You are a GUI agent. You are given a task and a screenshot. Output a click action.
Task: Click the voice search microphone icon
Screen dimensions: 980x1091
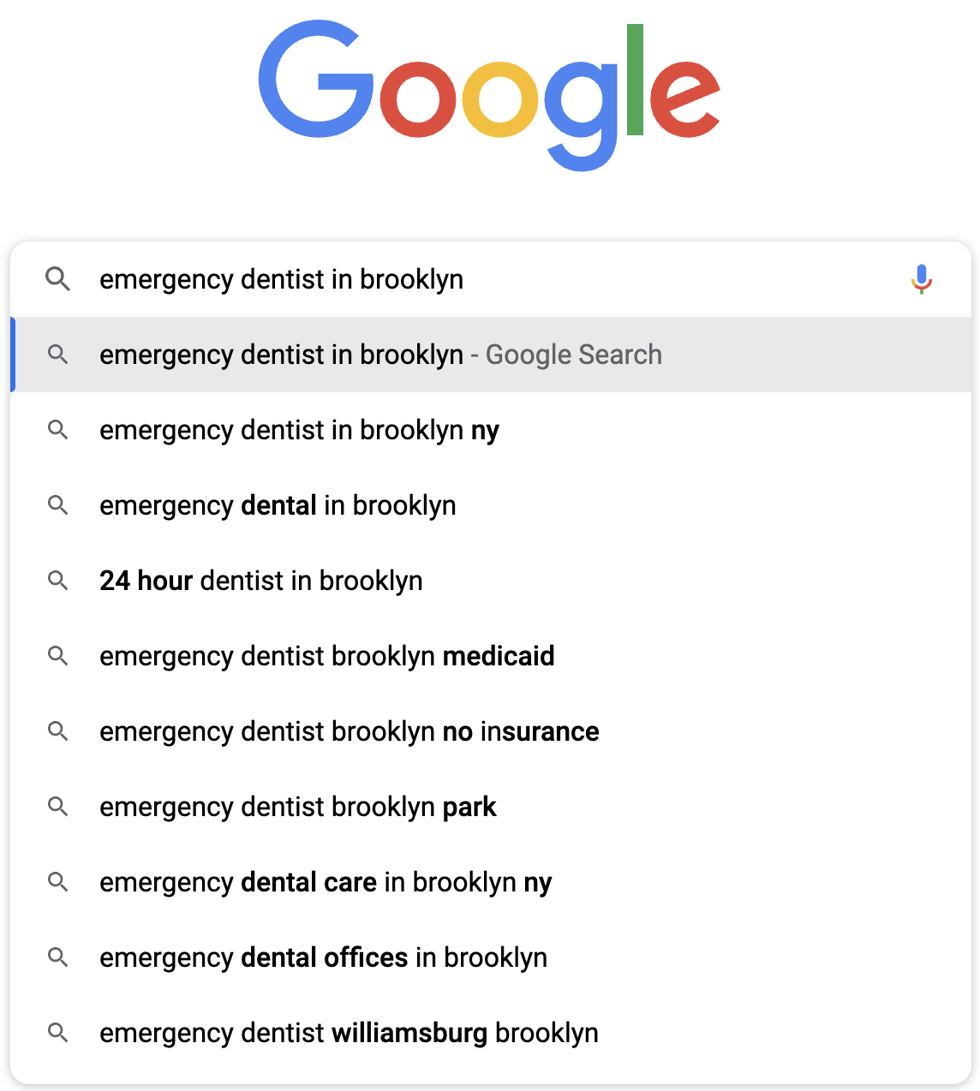coord(922,279)
